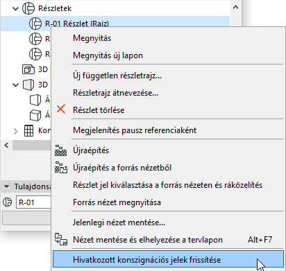
Task: Click the perspective view icon under 3D group
Action: tap(35, 100)
